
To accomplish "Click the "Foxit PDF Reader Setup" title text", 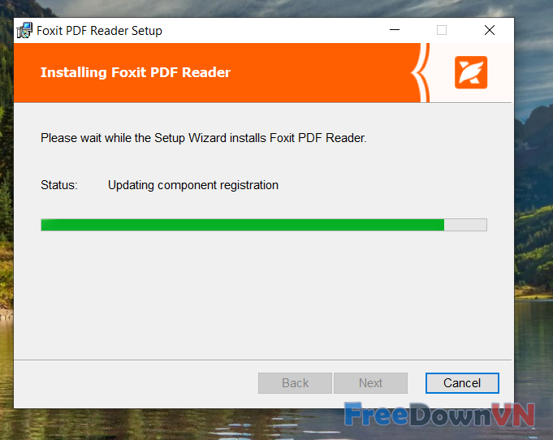I will click(x=99, y=31).
